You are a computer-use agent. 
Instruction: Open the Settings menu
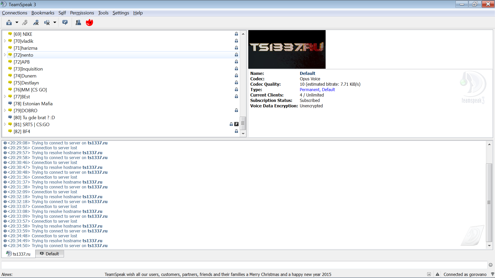point(121,13)
